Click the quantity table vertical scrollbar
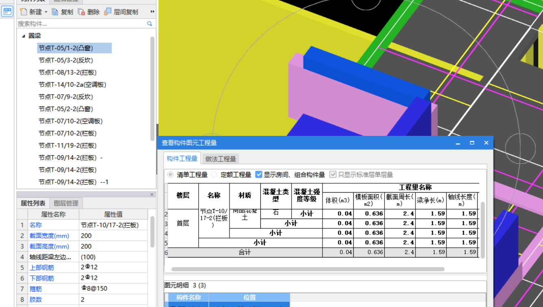Screen dimensions: 543x307 (x=482, y=230)
